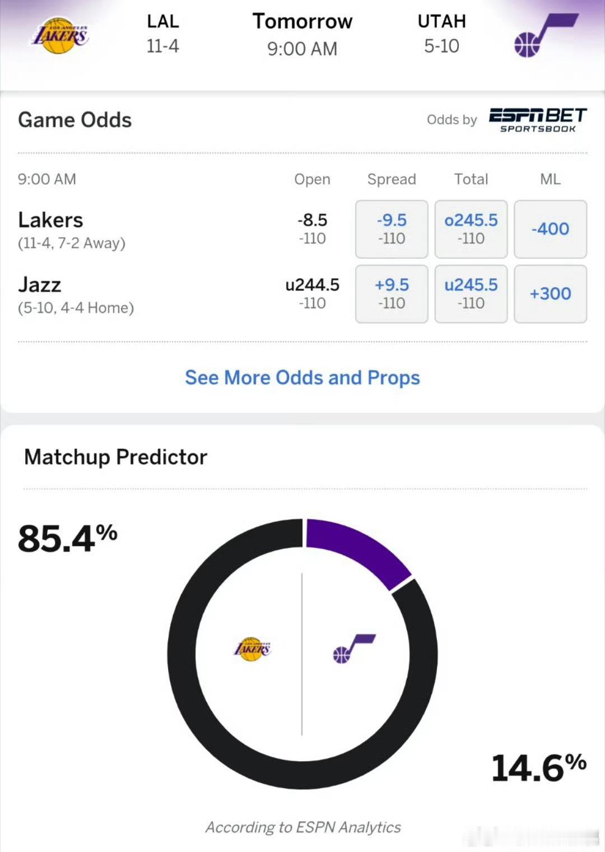Choose Lakers moneyline -400
The height and width of the screenshot is (852, 605).
(x=550, y=229)
